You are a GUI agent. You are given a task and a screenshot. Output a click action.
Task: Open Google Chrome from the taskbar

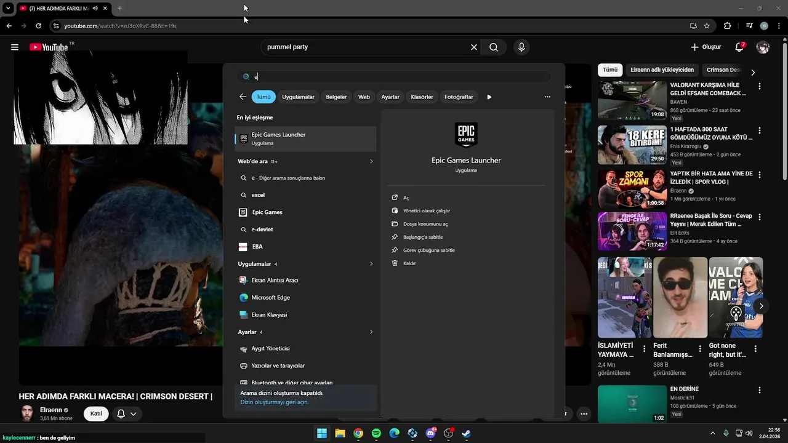pos(358,433)
